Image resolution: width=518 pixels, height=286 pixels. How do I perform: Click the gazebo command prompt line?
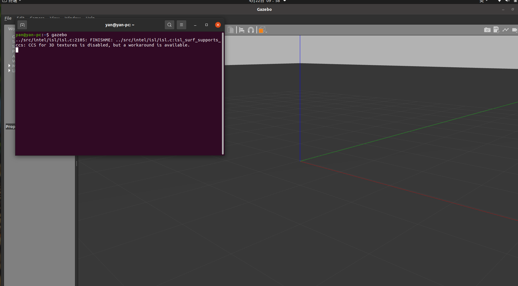click(x=41, y=35)
